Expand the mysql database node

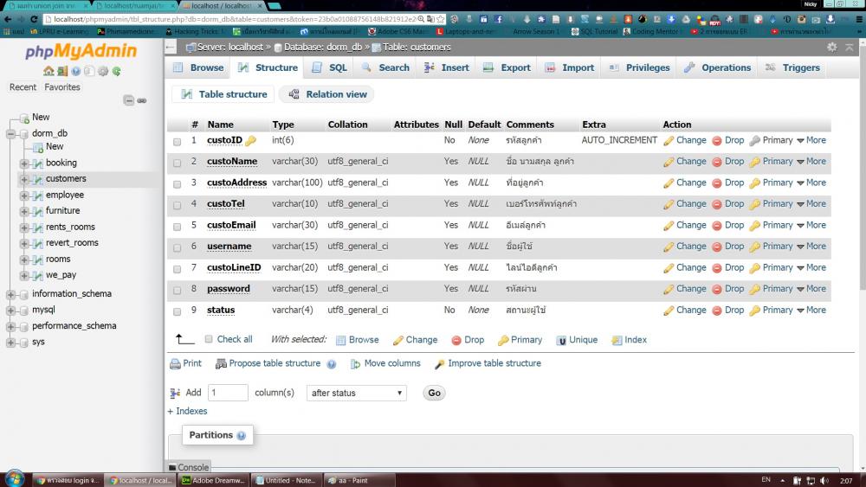pos(10,310)
